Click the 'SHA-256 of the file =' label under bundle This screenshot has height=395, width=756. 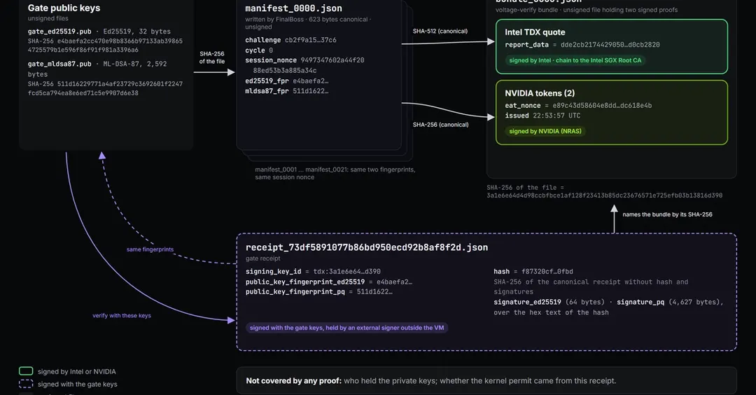[x=525, y=188]
